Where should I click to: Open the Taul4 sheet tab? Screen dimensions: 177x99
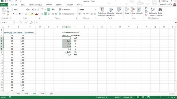(x=41, y=94)
